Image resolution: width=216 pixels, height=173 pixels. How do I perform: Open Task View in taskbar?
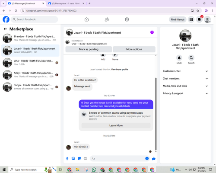pos(61,170)
